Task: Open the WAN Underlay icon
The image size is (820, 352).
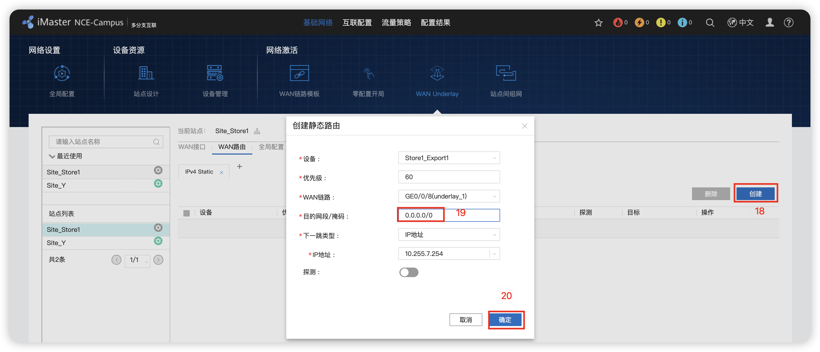Action: tap(437, 73)
